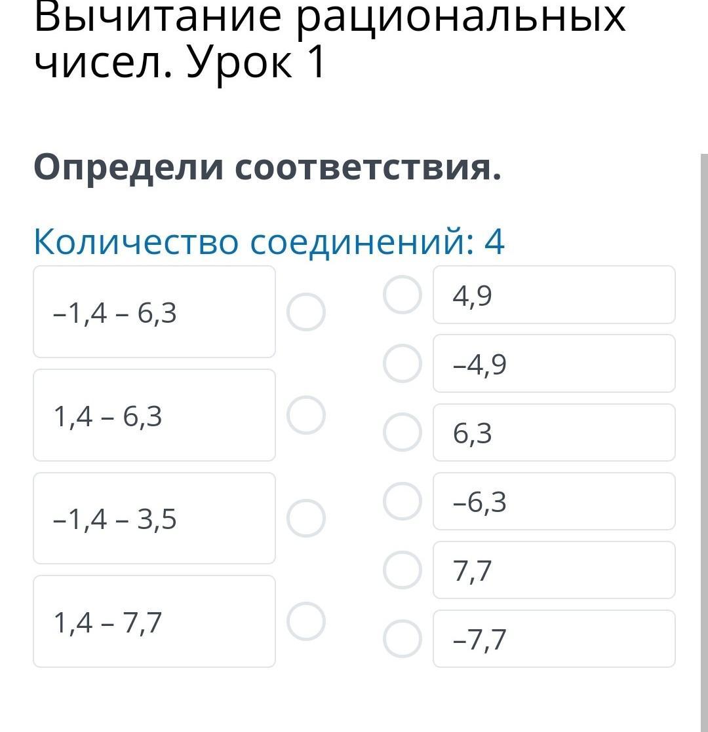The width and height of the screenshot is (708, 732).
Task: Click the answer box 6,3
Action: pyautogui.click(x=554, y=432)
